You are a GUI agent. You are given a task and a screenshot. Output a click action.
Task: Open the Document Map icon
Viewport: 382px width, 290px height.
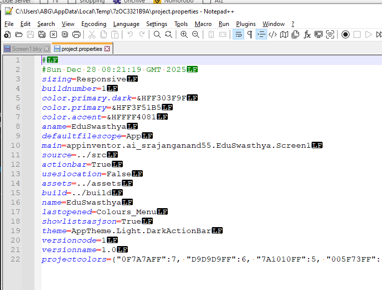284,34
